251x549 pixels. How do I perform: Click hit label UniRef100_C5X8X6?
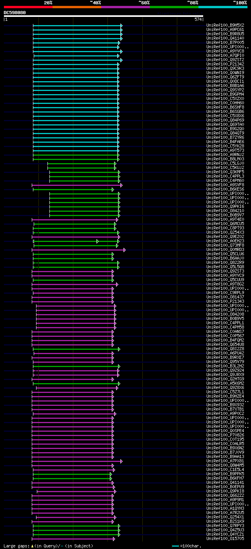click(x=225, y=116)
